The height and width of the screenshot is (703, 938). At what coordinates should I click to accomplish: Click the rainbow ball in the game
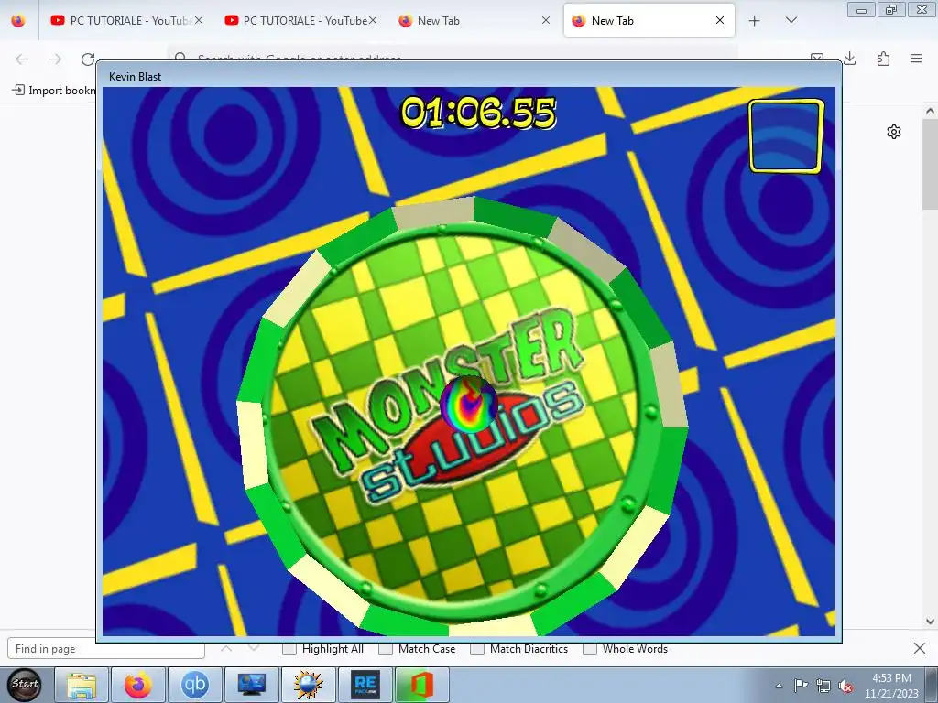469,405
